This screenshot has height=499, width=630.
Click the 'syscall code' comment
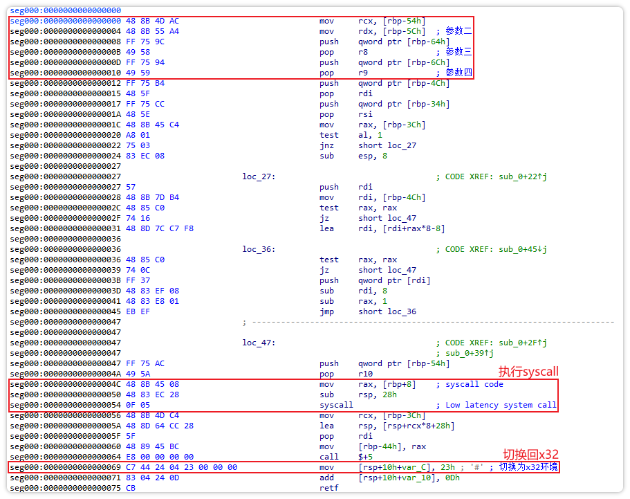474,384
